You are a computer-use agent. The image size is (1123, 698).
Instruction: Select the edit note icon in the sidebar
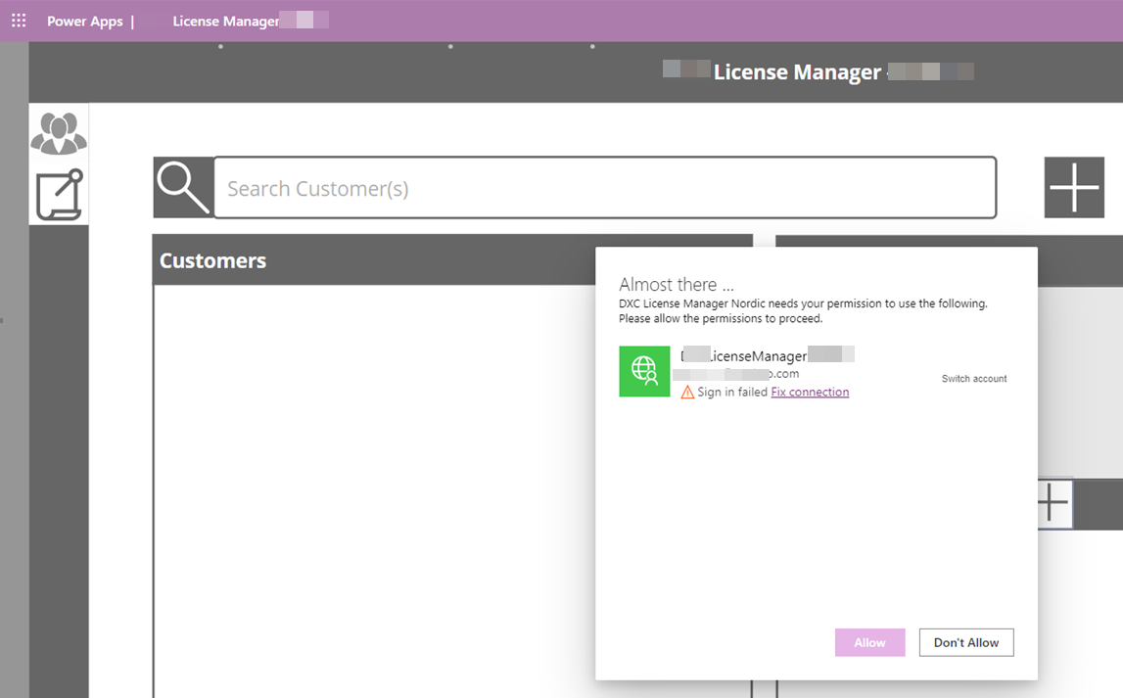pyautogui.click(x=58, y=193)
